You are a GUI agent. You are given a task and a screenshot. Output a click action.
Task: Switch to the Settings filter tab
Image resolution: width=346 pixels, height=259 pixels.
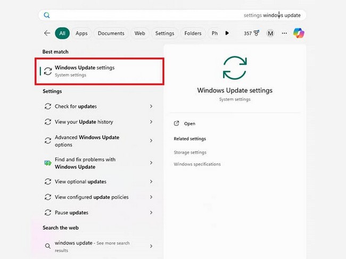(164, 34)
